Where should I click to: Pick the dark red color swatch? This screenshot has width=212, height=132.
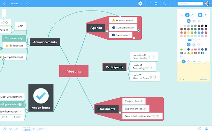tap(182, 29)
